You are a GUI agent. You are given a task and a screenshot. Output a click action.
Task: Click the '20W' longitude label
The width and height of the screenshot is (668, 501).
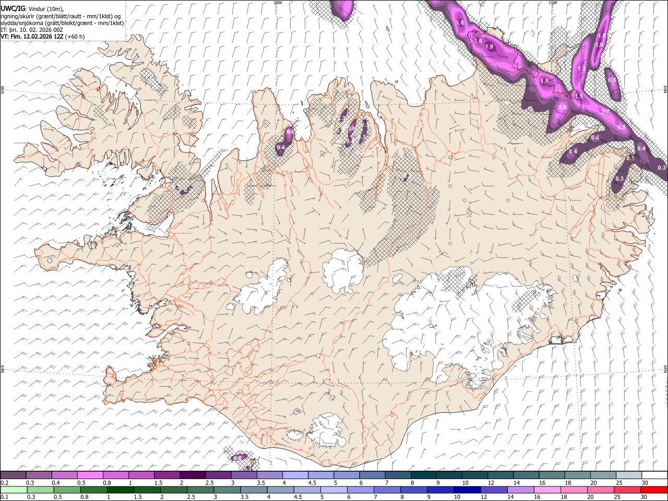[278, 3]
